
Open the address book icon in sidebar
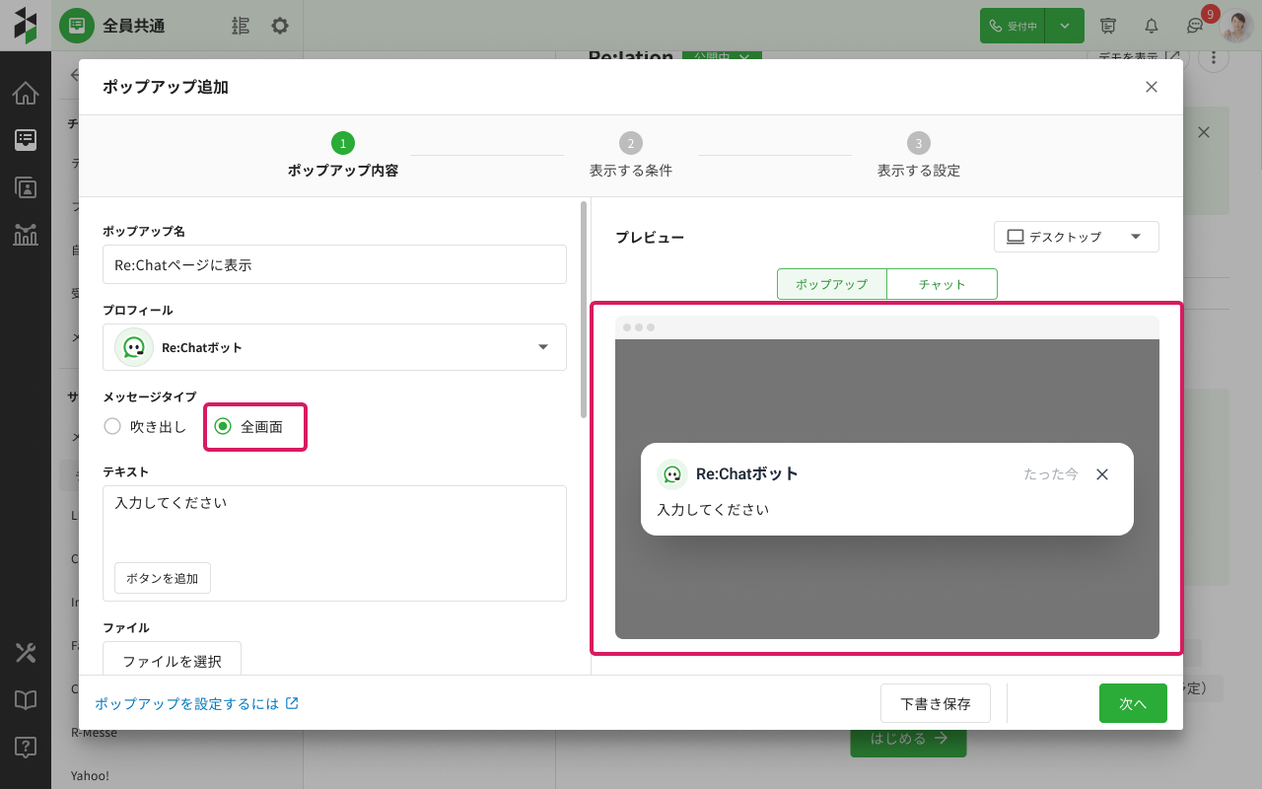(26, 187)
